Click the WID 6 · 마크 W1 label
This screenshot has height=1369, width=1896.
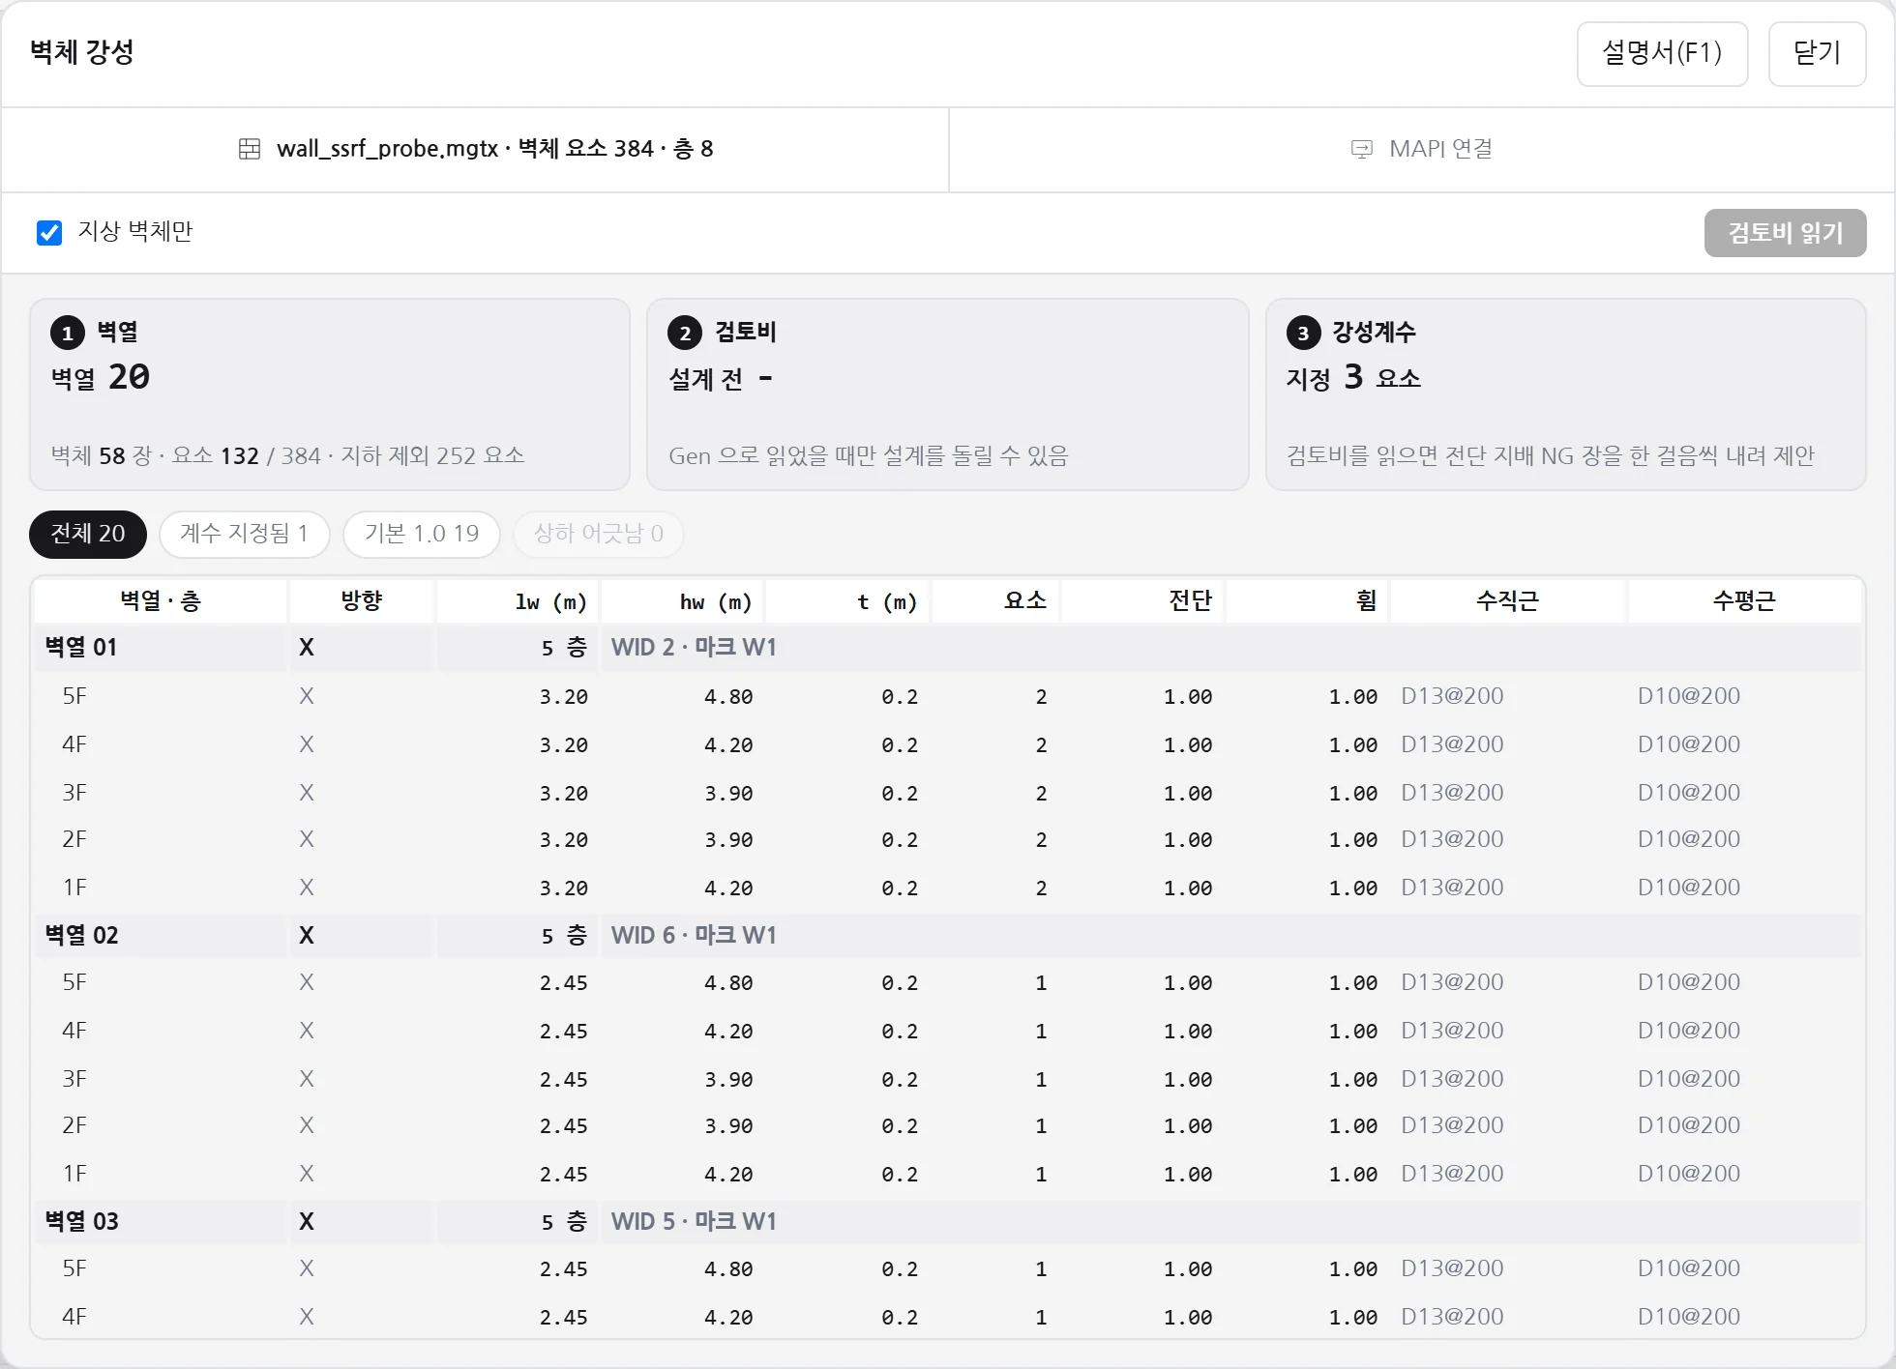pos(694,936)
